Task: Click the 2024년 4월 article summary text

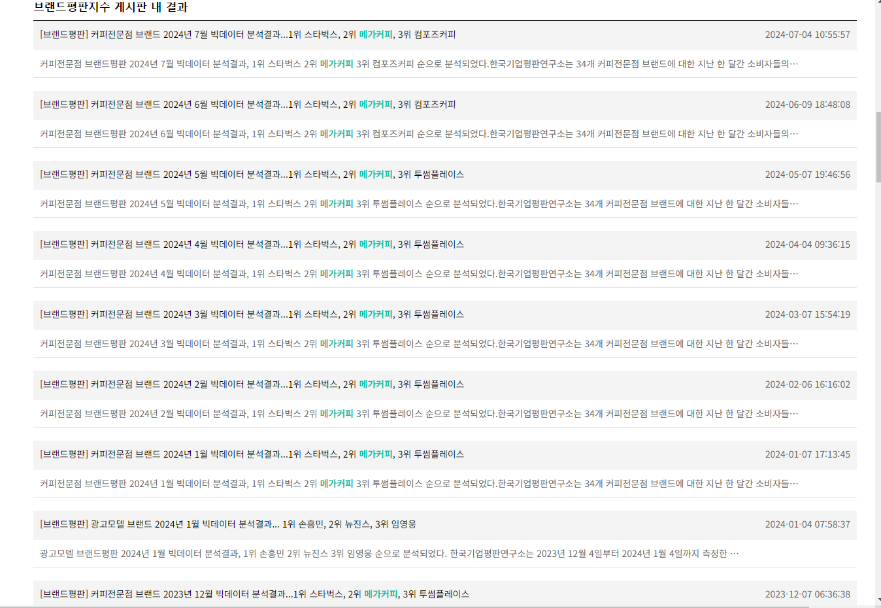Action: (419, 274)
